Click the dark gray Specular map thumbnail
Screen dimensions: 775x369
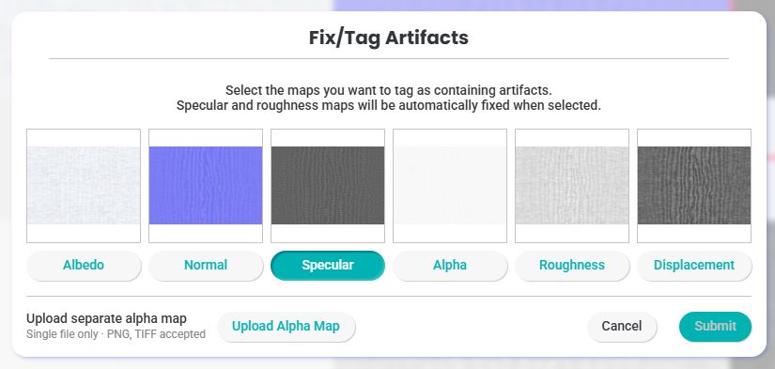click(x=328, y=186)
